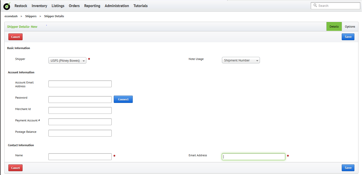Image resolution: width=362 pixels, height=175 pixels.
Task: Click the Postage Balance label
Action: tap(26, 132)
